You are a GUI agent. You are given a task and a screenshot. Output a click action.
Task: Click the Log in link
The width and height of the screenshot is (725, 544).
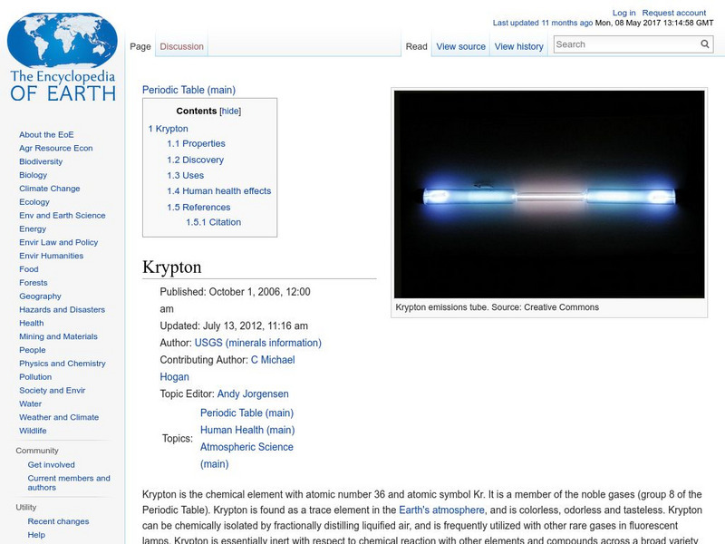click(623, 13)
